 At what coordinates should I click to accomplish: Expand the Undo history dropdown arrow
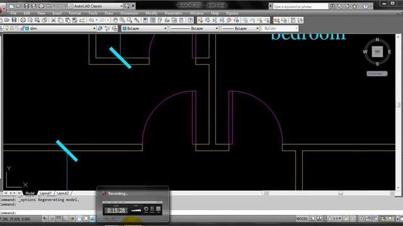[96, 20]
